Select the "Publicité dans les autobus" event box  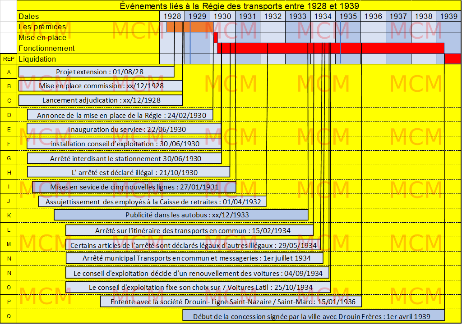point(181,215)
